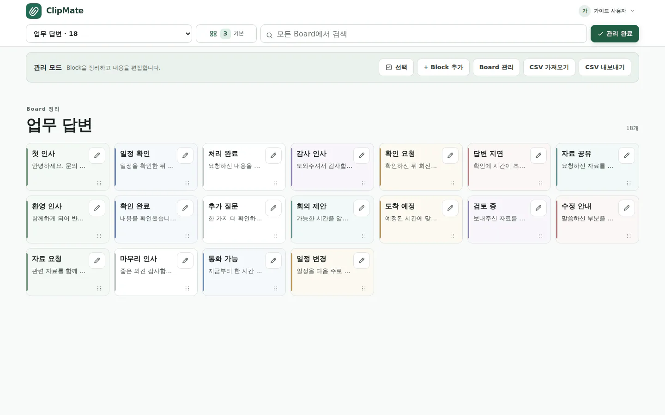Screen dimensions: 665x415
Task: Grab the drag handle on 추가 질문
Action: 275,236
